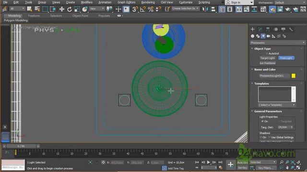Screen dimensions: 307x172
Task: Select Space Warps category in Create panel
Action: [279, 36]
